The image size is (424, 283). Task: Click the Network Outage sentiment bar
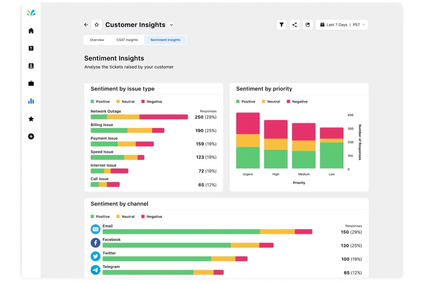click(139, 117)
